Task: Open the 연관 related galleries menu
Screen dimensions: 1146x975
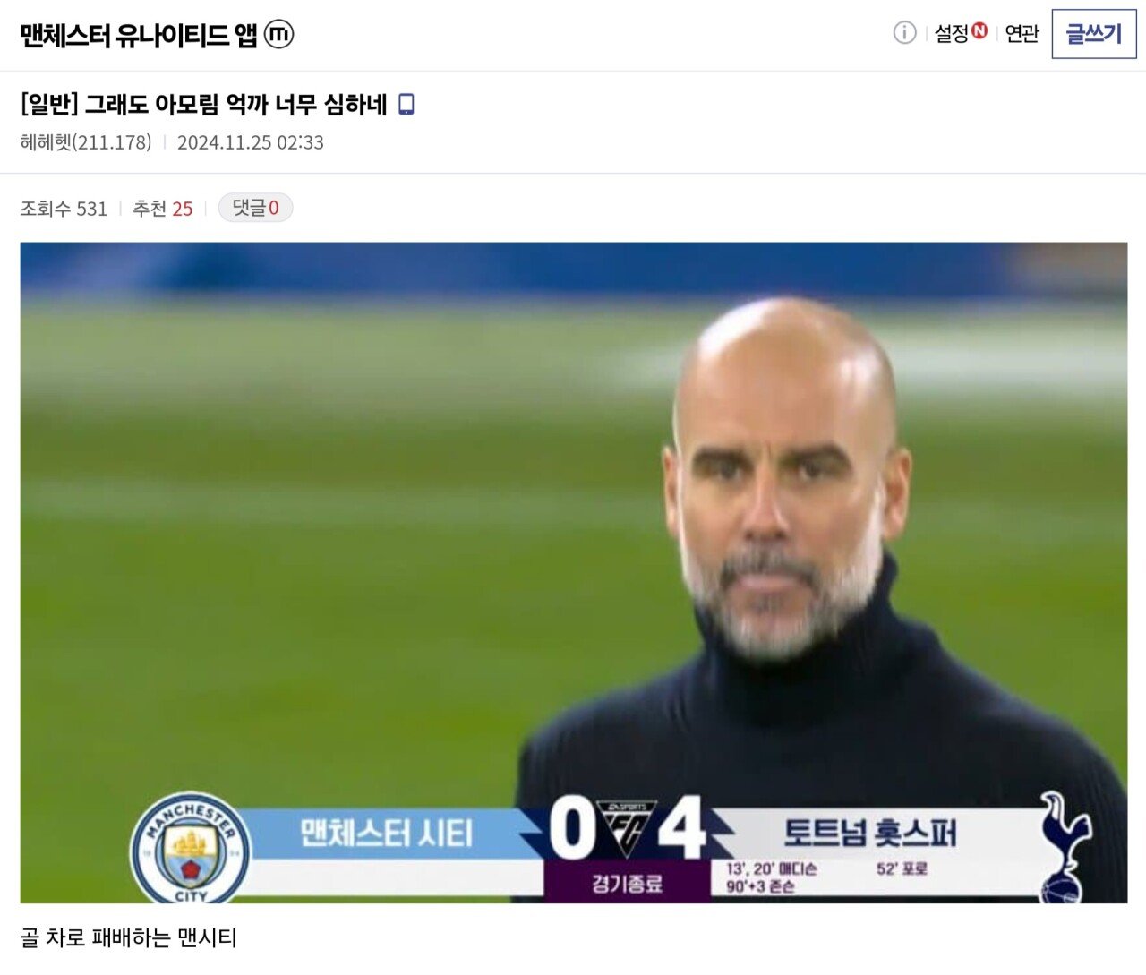Action: pyautogui.click(x=1022, y=33)
